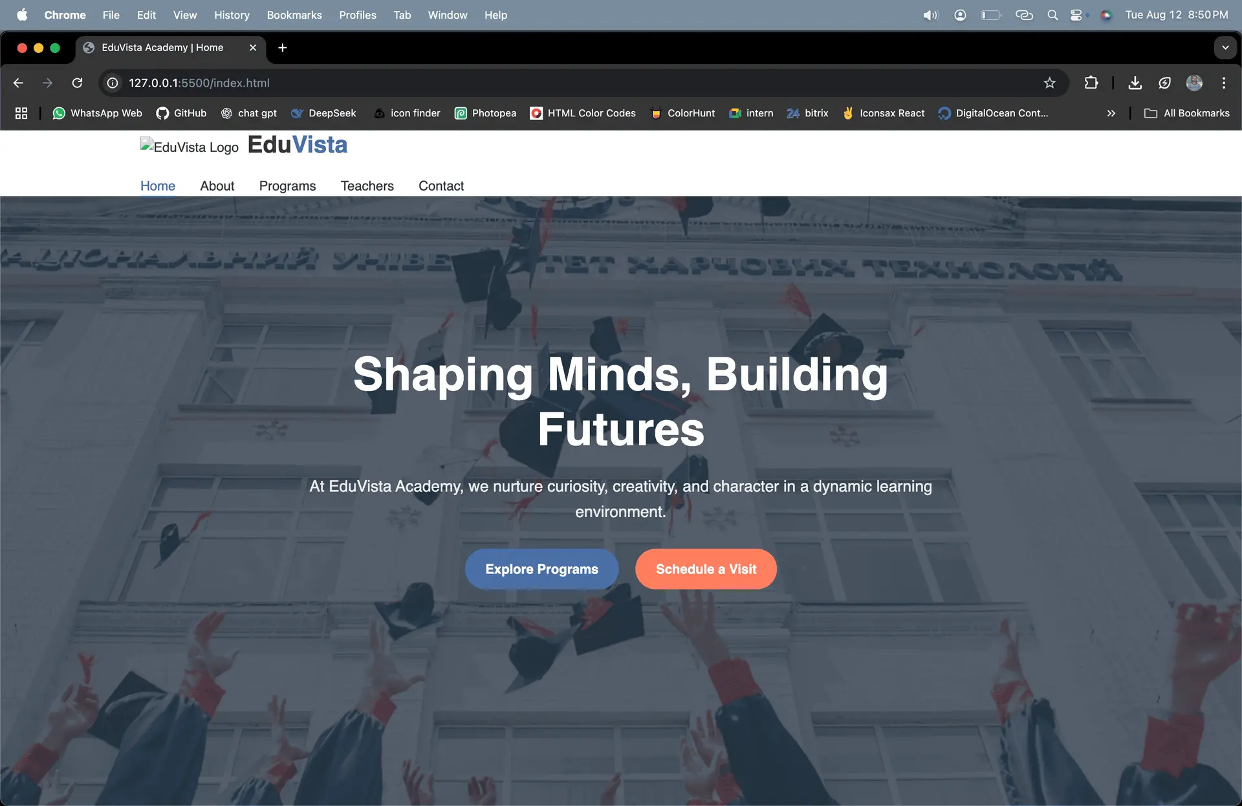Open the History menu in menu bar
This screenshot has width=1242, height=806.
click(x=232, y=15)
